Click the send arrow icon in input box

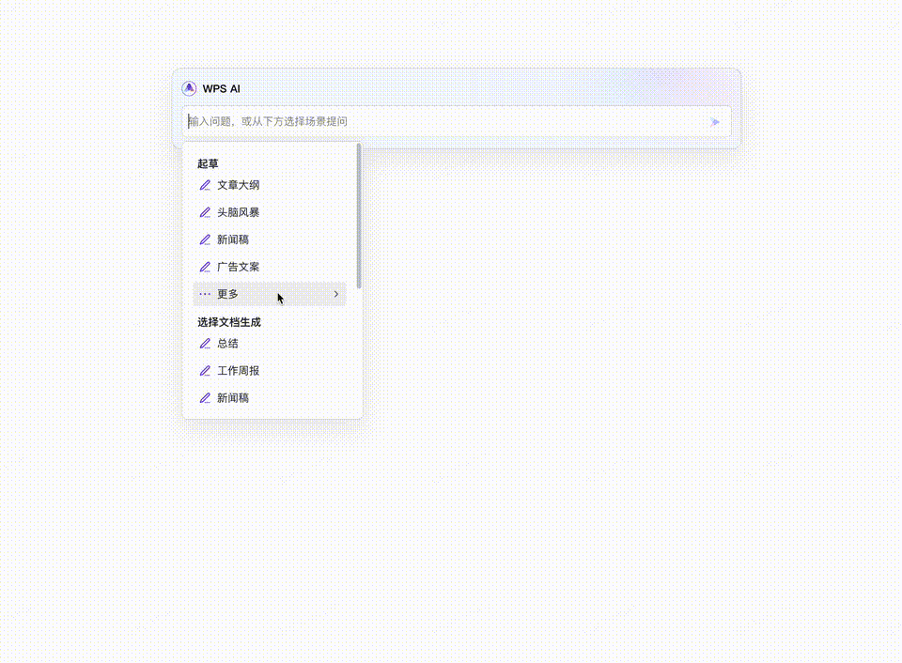pyautogui.click(x=715, y=121)
